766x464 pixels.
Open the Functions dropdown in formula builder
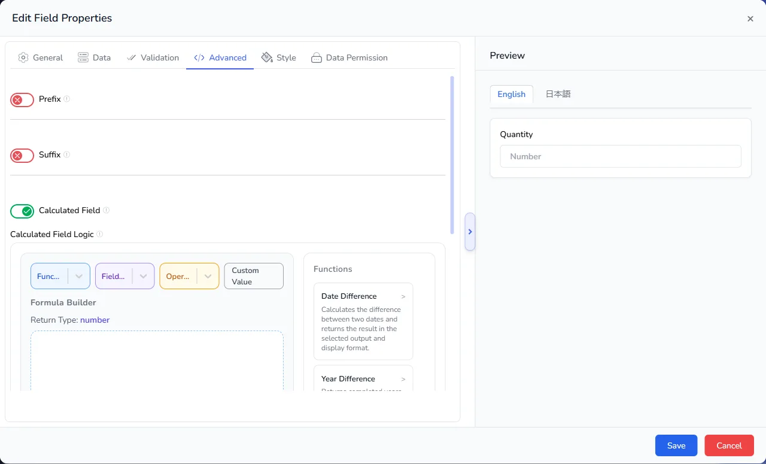click(x=60, y=276)
